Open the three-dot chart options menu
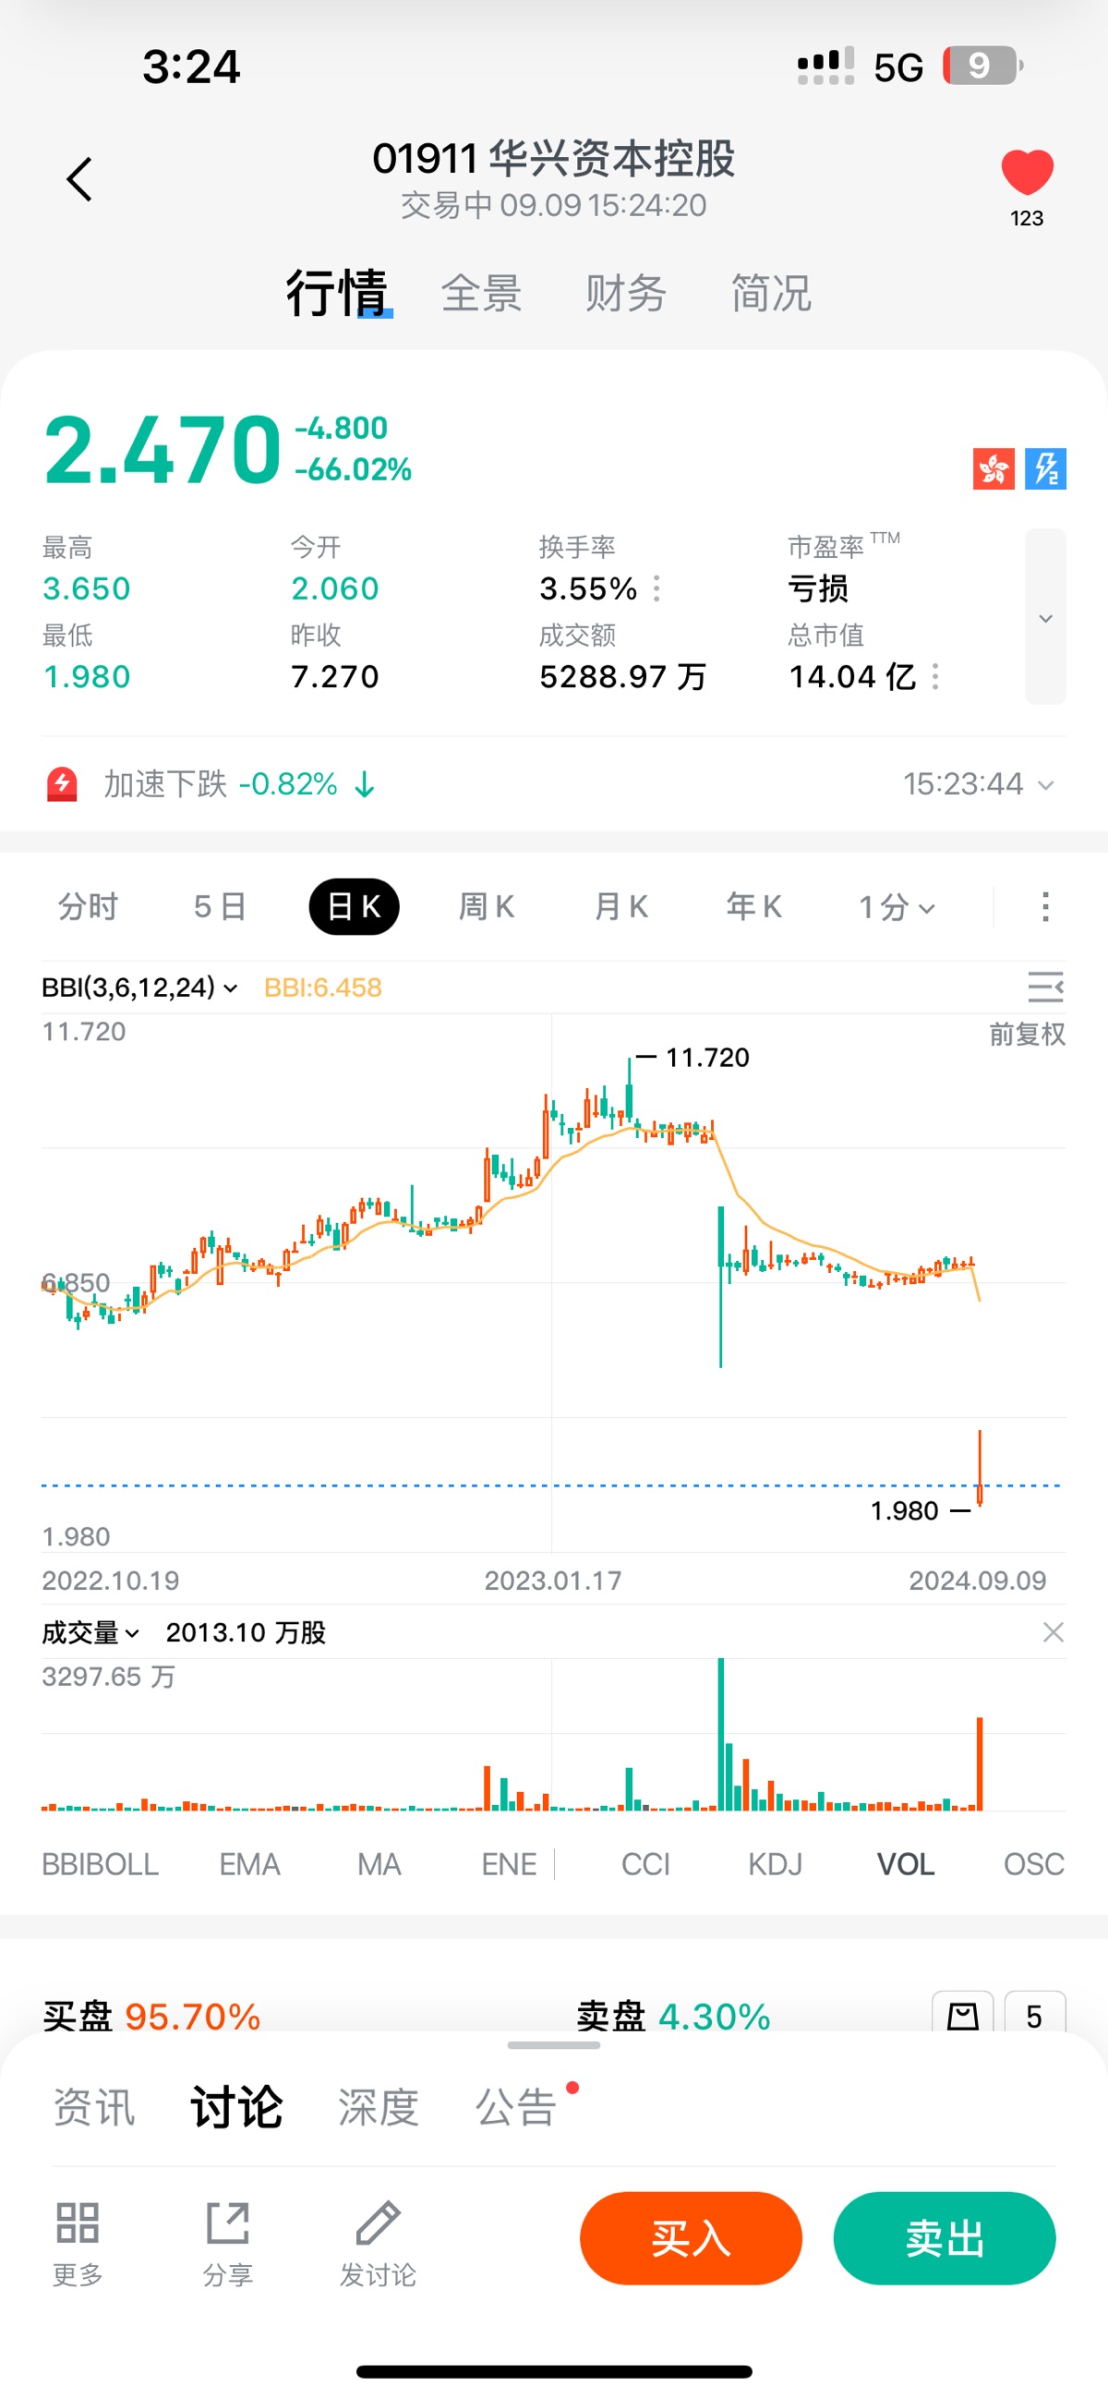 (x=1044, y=906)
